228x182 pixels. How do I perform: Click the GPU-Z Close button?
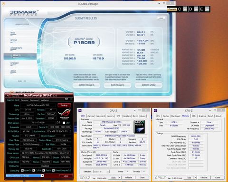pyautogui.click(x=66, y=176)
